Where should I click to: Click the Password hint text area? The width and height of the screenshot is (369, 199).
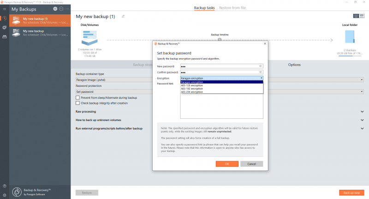click(x=222, y=106)
